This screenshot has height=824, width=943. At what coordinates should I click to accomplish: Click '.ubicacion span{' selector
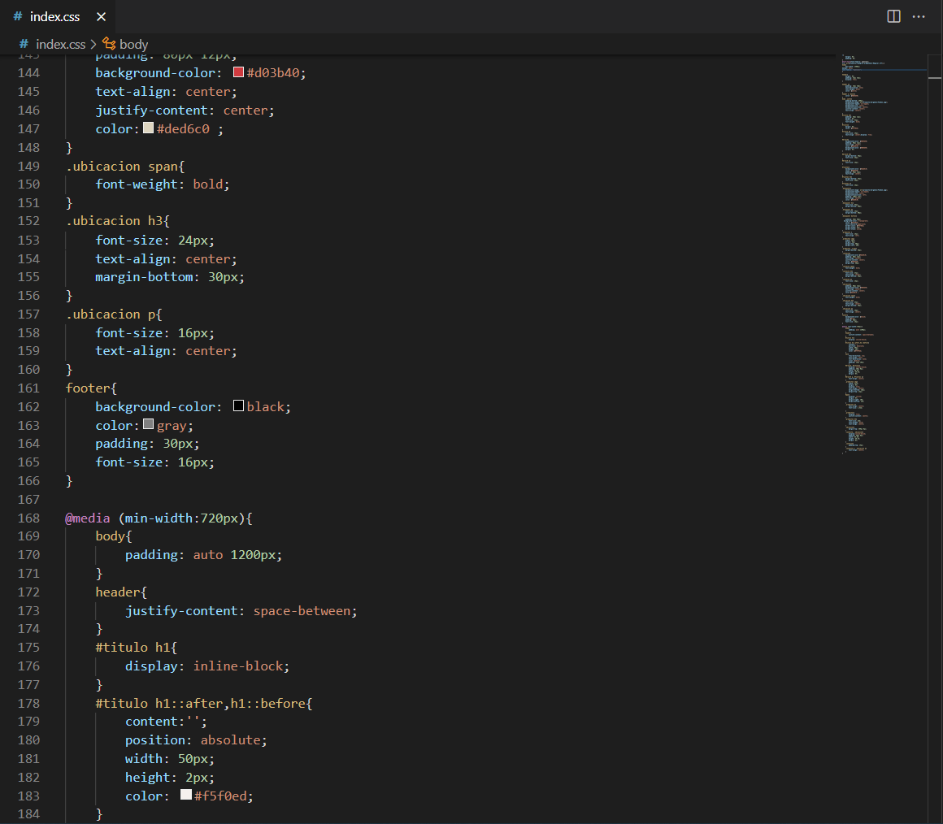125,167
